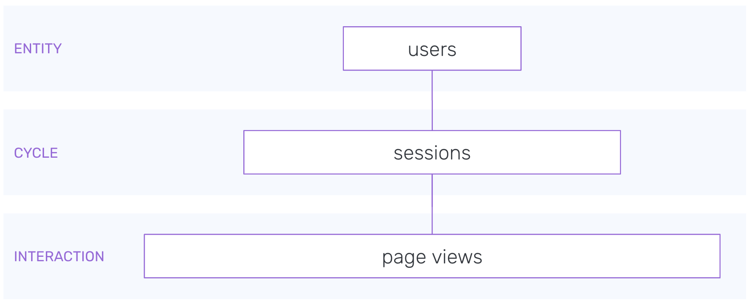Select the INTERACTION row label

click(x=59, y=256)
